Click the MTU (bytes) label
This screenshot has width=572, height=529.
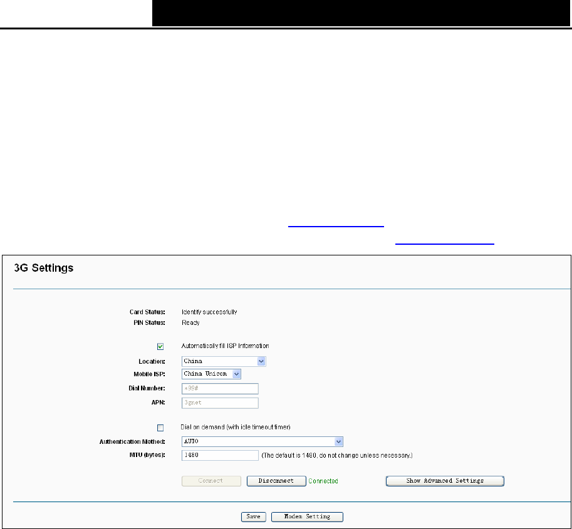tap(147, 455)
